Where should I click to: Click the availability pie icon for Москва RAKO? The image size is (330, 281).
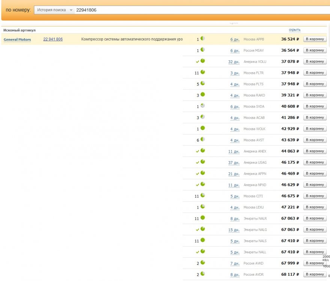click(203, 95)
